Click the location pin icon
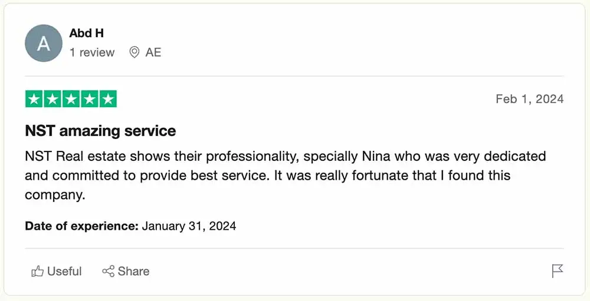This screenshot has width=590, height=301. [135, 52]
